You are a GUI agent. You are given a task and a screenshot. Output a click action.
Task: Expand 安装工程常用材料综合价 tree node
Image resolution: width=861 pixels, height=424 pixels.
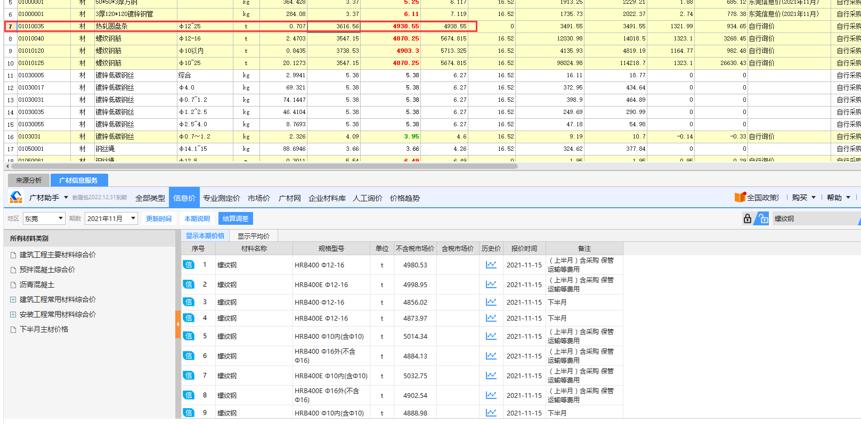(x=13, y=315)
